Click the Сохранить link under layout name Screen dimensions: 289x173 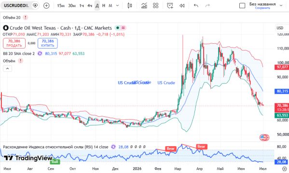pyautogui.click(x=262, y=8)
